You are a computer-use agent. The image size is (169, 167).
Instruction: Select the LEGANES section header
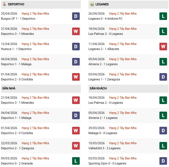coord(102,4)
